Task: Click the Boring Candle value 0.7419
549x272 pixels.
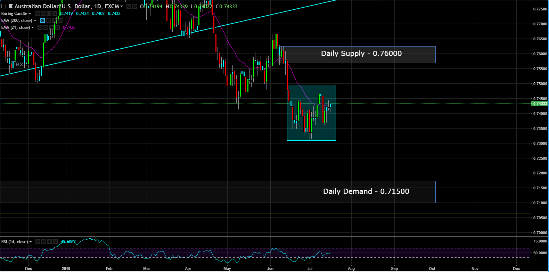Action: [x=66, y=14]
